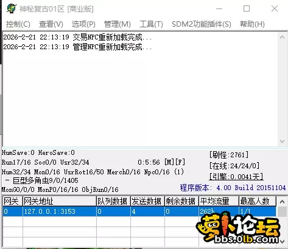Click the 剩余数据 value 0 cell
This screenshot has height=249, width=288.
pos(181,211)
